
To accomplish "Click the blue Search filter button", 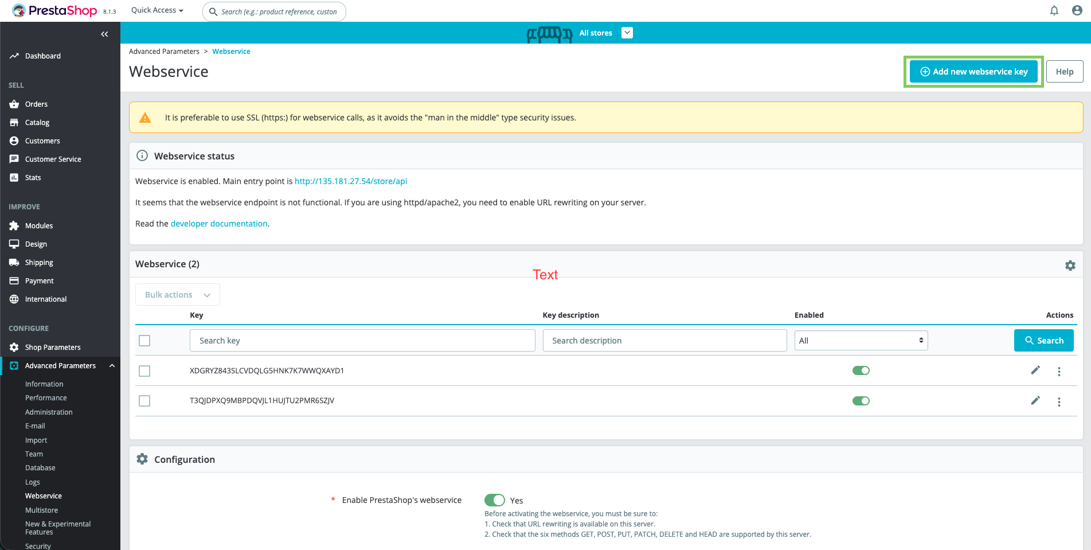I will 1043,341.
